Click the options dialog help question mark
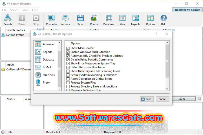The width and height of the screenshot is (203, 135). pyautogui.click(x=156, y=34)
